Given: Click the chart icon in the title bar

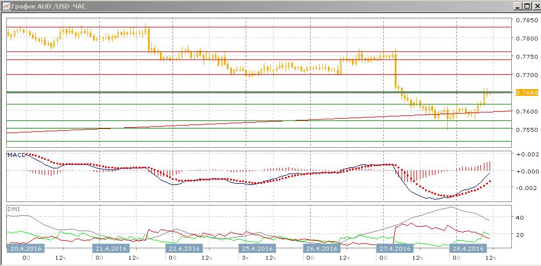Looking at the screenshot, I should pyautogui.click(x=6, y=6).
